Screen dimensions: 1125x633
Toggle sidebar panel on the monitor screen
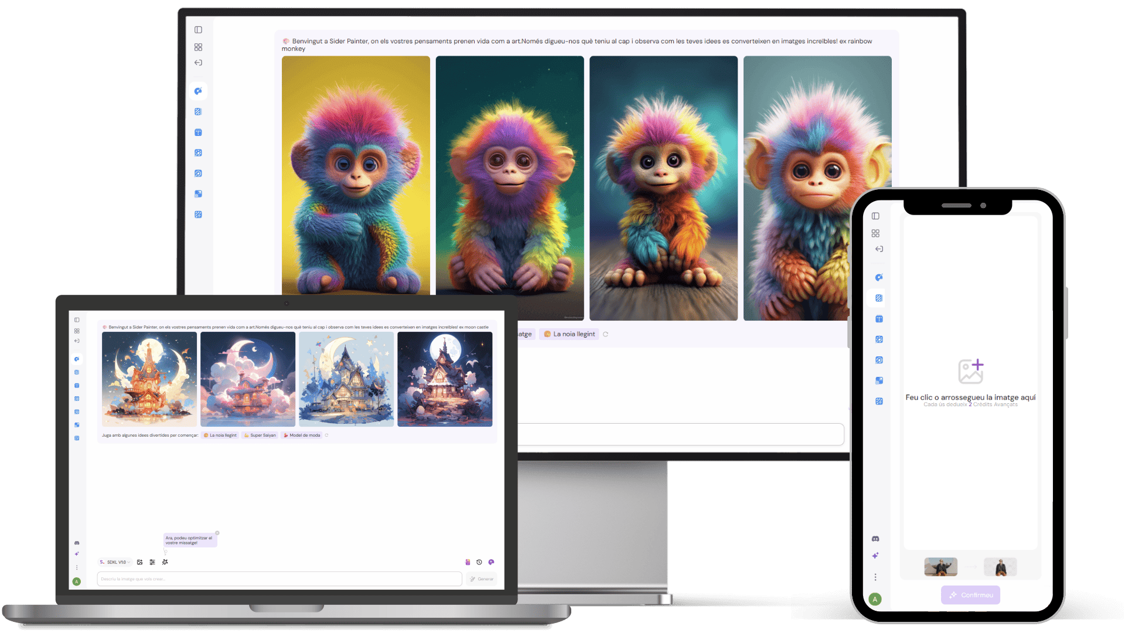pos(198,30)
